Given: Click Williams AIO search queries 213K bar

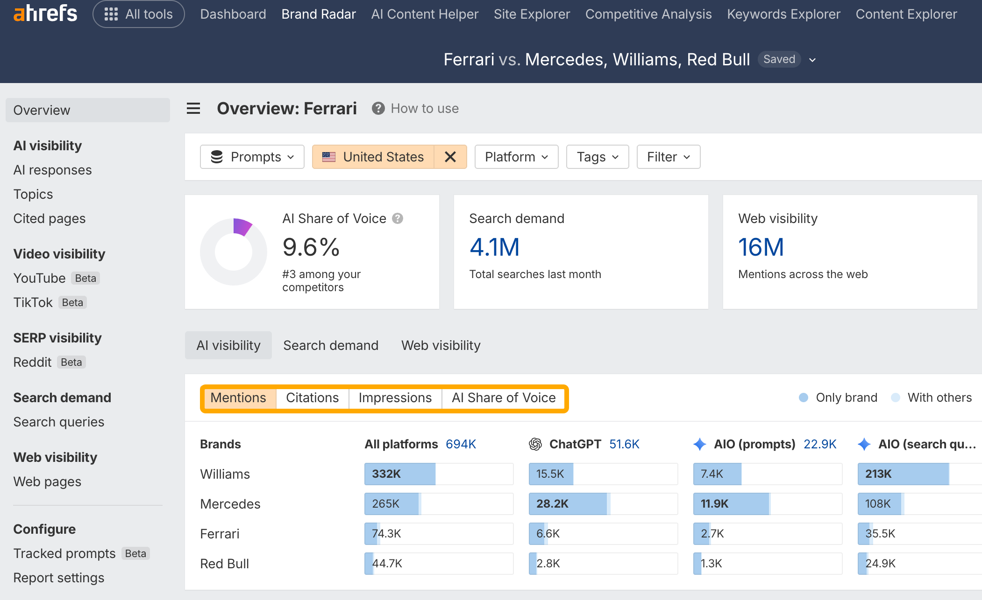Looking at the screenshot, I should (x=920, y=474).
